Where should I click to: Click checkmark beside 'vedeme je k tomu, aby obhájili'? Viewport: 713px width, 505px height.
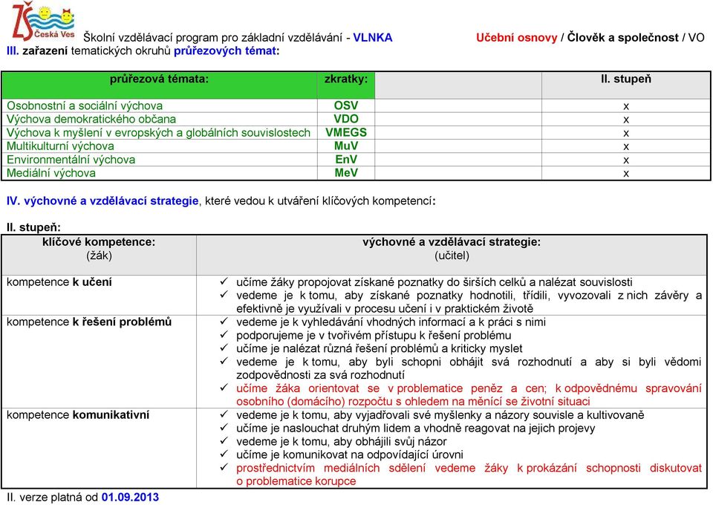click(x=224, y=440)
